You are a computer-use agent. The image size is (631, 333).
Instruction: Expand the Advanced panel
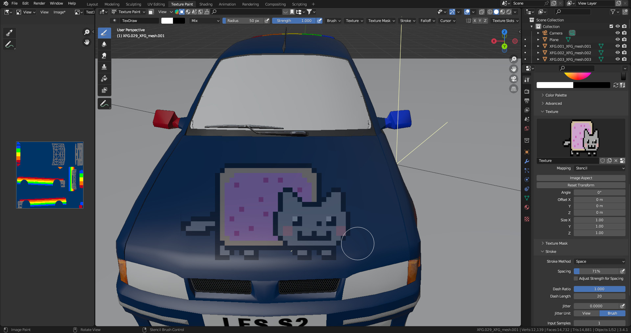[553, 103]
